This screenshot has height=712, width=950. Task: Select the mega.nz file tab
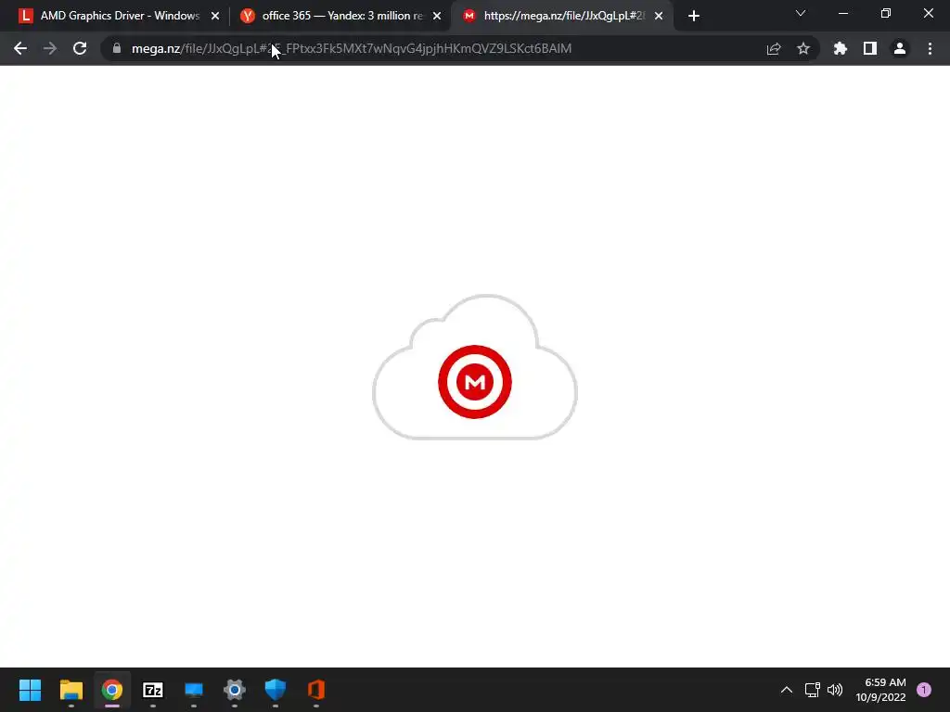pos(562,16)
